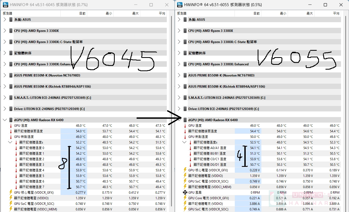Screen dimensions: 349x212
Task: Expand the 系统: ASUS node in the 6055 window
Action: (179, 19)
